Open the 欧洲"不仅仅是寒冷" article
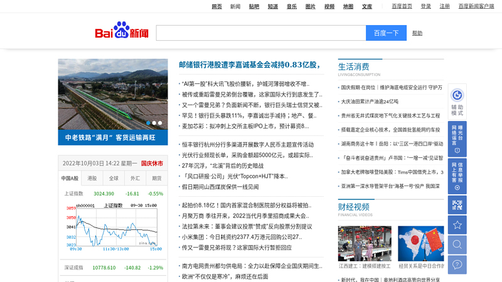Image resolution: width=502 pixels, height=282 pixels. pyautogui.click(x=225, y=276)
